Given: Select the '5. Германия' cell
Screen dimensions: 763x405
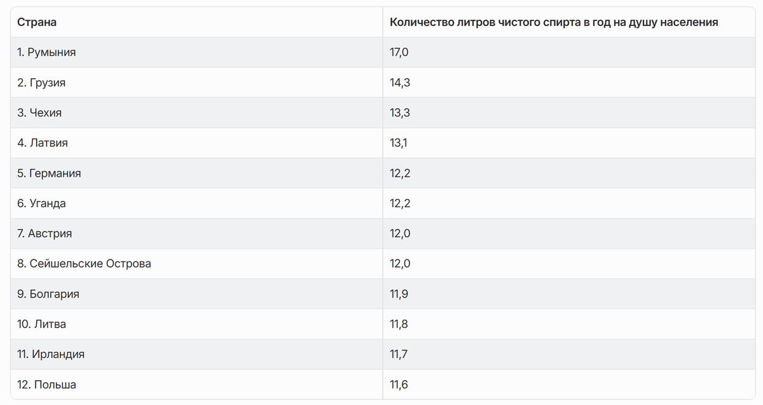Looking at the screenshot, I should (196, 173).
